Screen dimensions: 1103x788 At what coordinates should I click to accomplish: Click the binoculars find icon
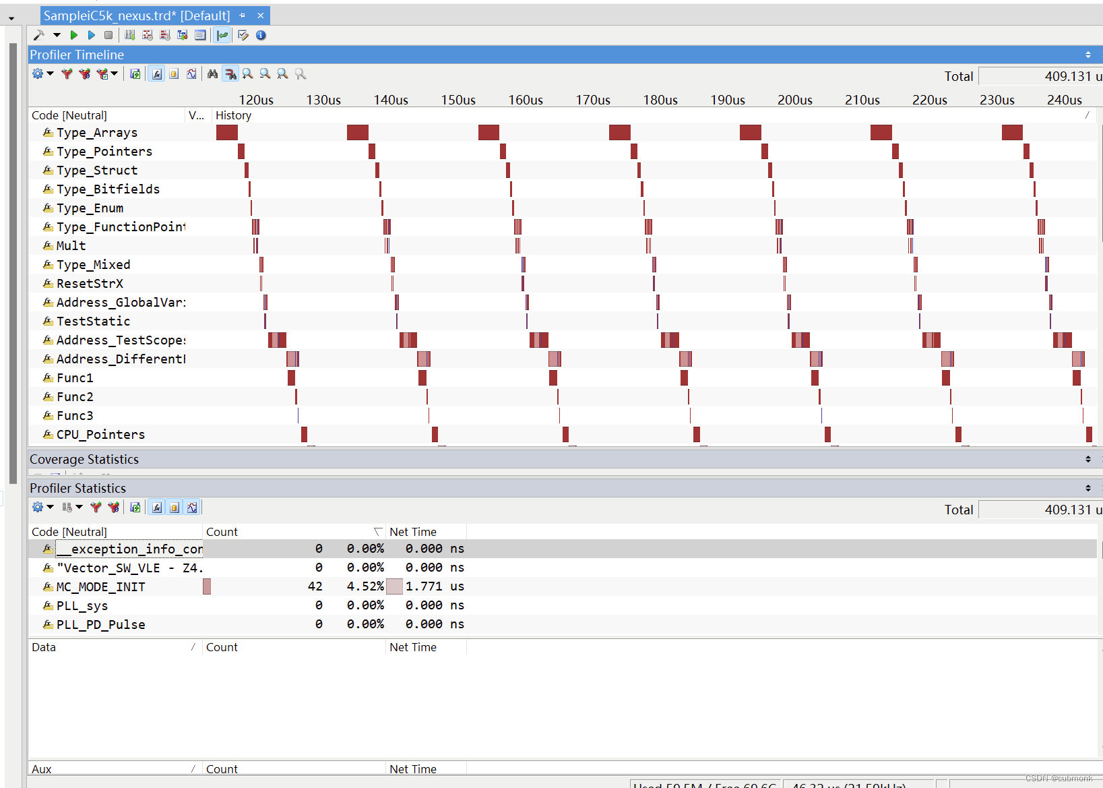tap(212, 73)
